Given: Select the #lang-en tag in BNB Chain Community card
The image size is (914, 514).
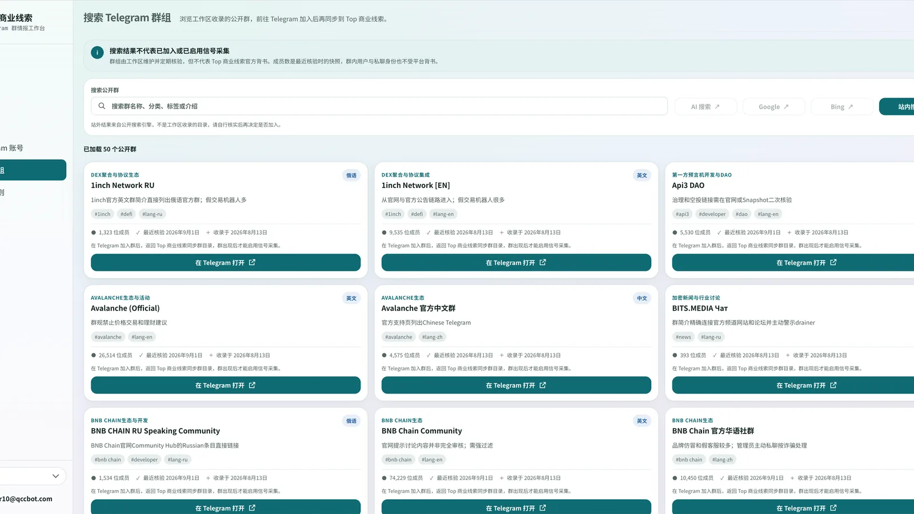Looking at the screenshot, I should point(432,460).
